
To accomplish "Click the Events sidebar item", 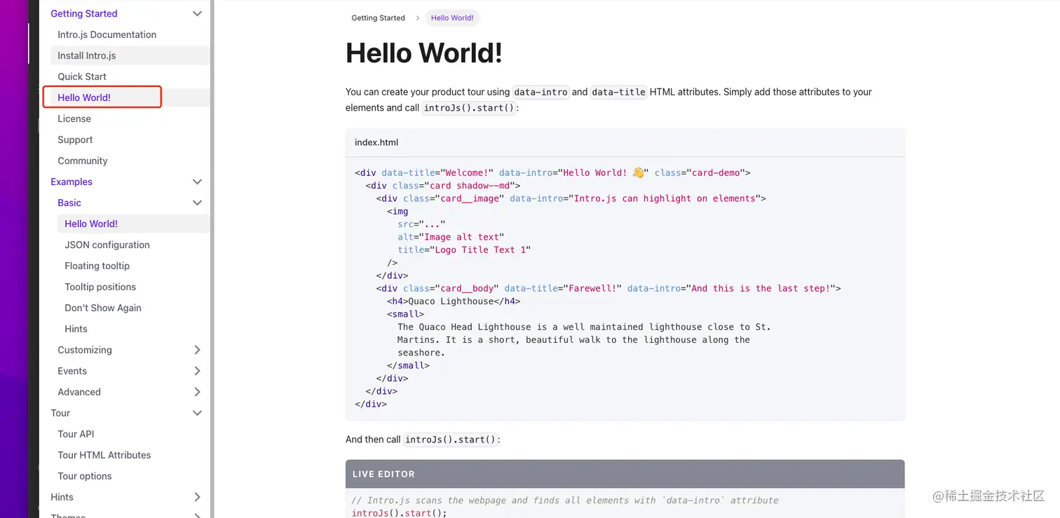I will 72,371.
